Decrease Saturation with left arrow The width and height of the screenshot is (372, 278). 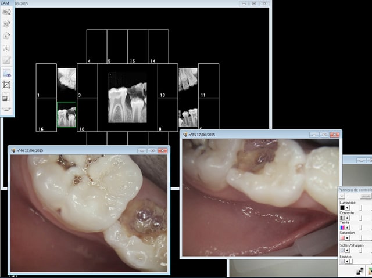click(x=348, y=237)
